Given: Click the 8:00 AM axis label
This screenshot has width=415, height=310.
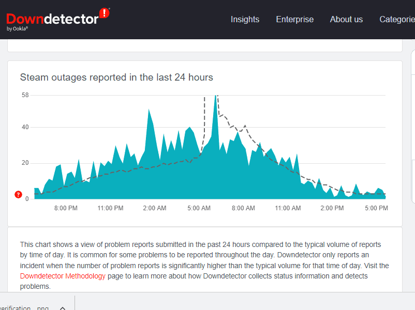Looking at the screenshot, I should (244, 208).
